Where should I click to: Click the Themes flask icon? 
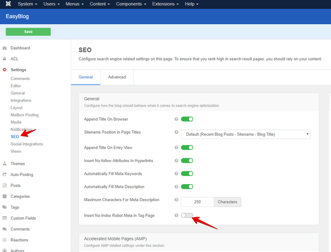tap(4, 164)
